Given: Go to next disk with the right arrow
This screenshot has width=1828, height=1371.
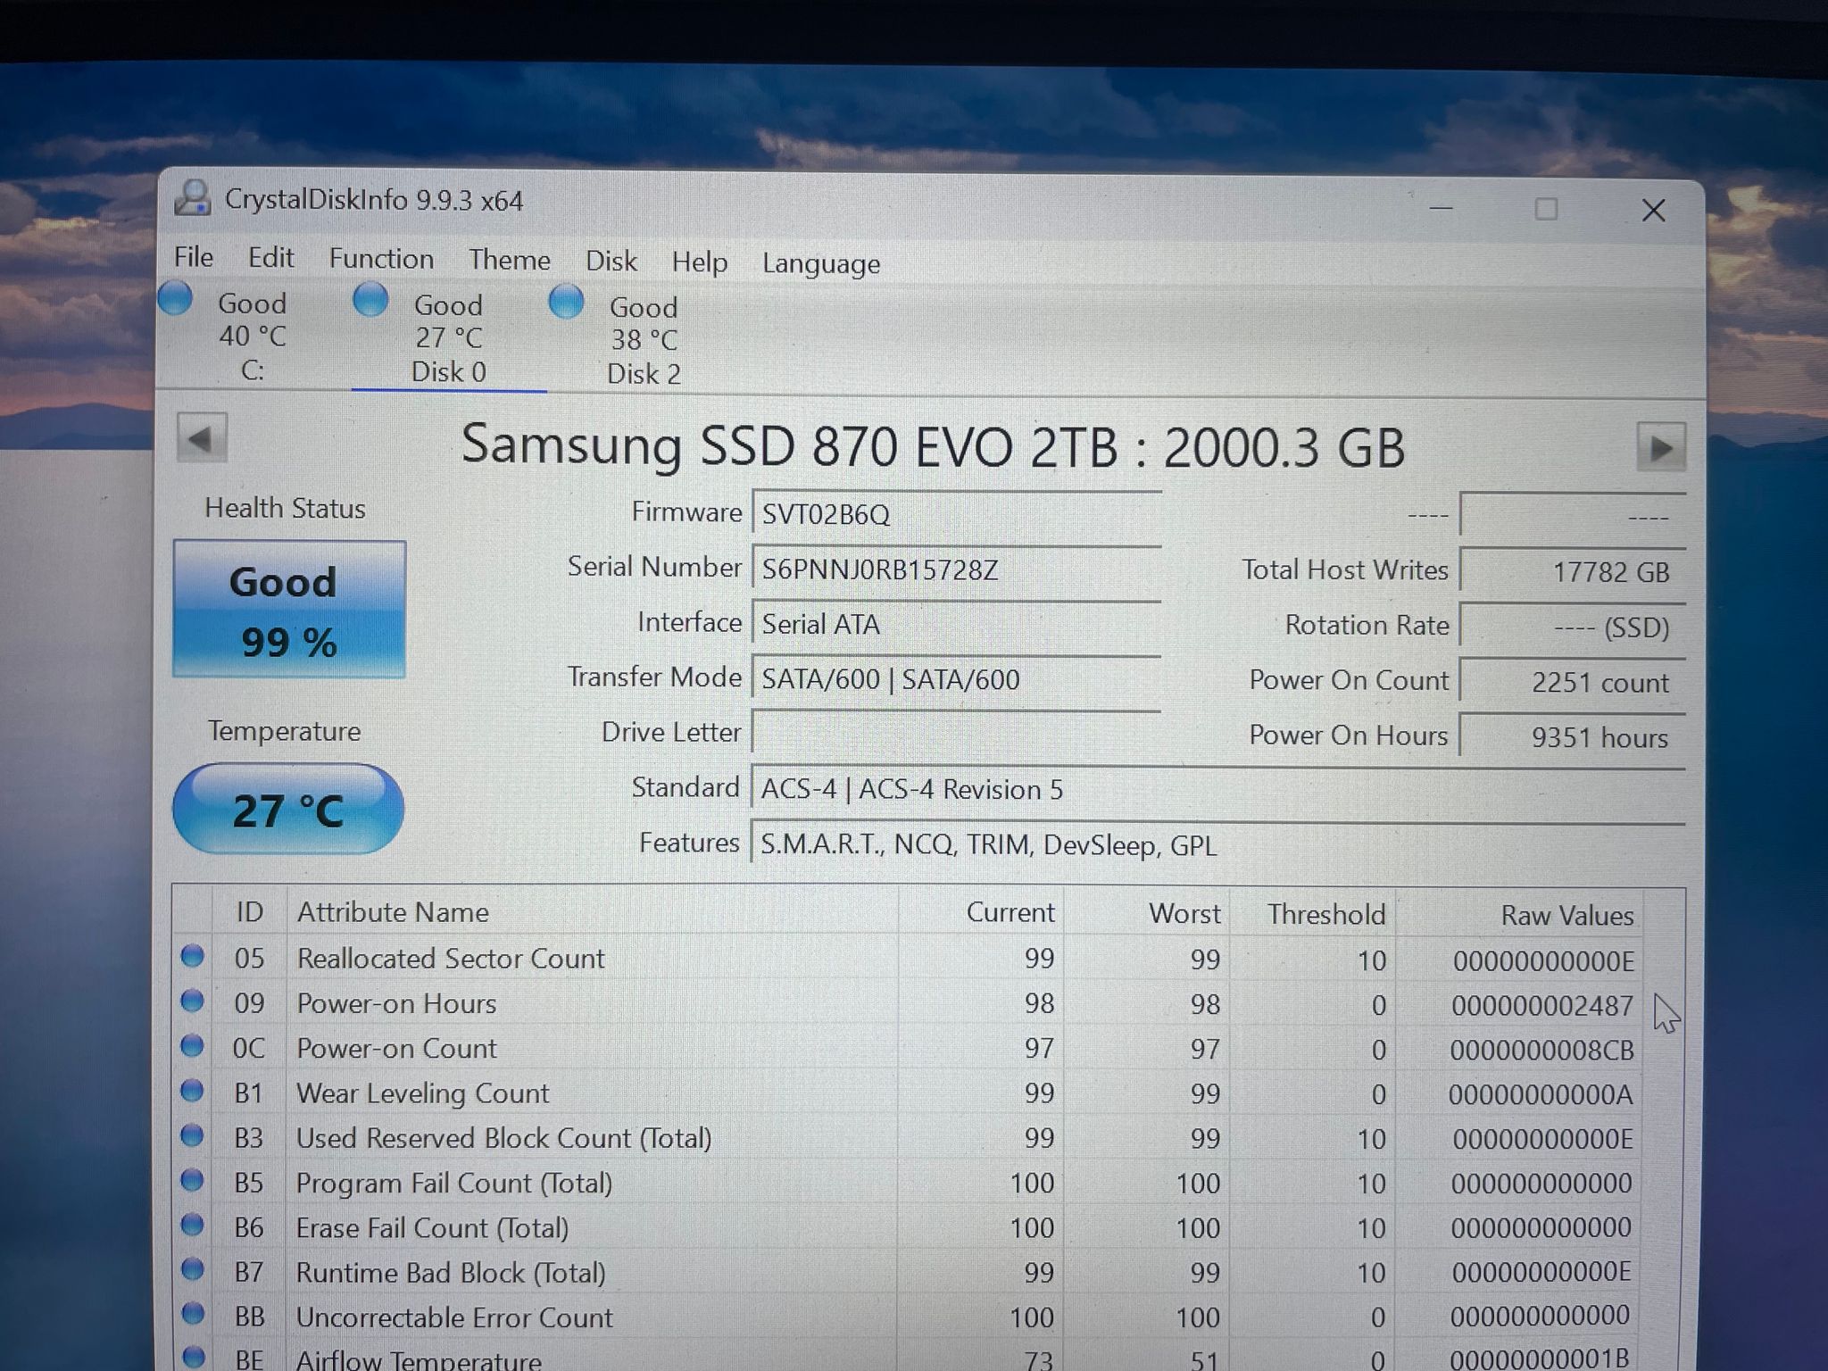Looking at the screenshot, I should click(x=1661, y=447).
